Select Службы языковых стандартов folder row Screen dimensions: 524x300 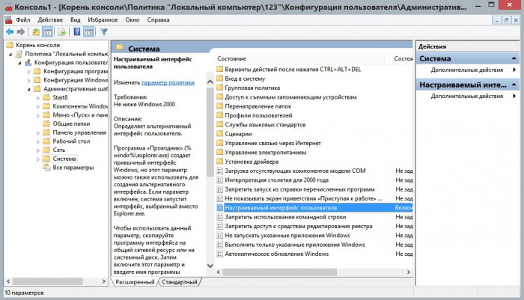tap(265, 125)
